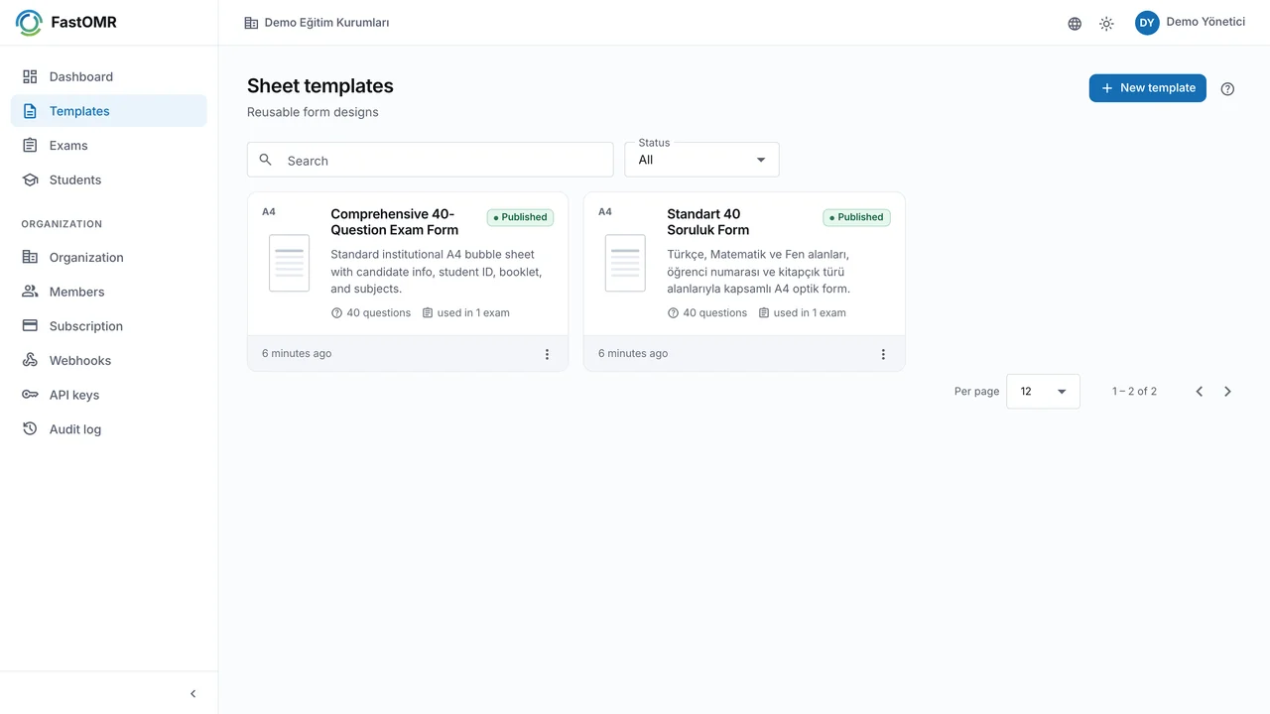Open Standart 40 Soruluk Form title
This screenshot has height=714, width=1270.
tap(708, 222)
